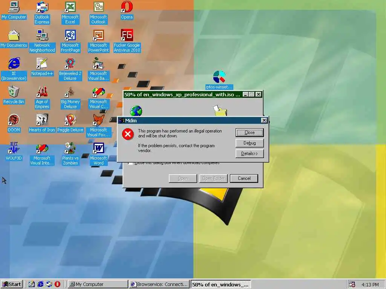Click the Antivirus 2010 desktop shortcut
The height and width of the screenshot is (289, 386).
pos(127,41)
